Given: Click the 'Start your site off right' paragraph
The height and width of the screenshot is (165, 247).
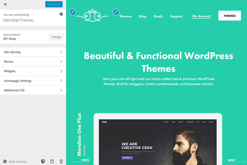Looking at the screenshot, I should pos(158,82).
